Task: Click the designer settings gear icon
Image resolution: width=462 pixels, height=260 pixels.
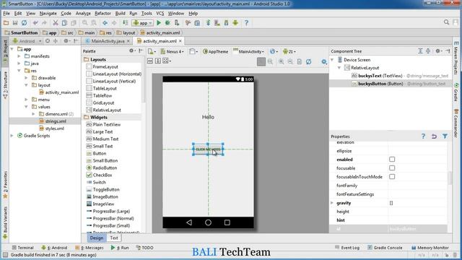Action: click(324, 61)
